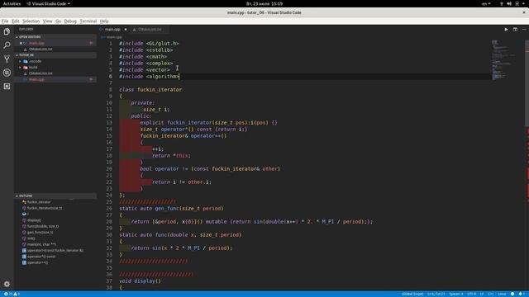Click the dirty-file dot on main.cpp tab
Image resolution: width=529 pixels, height=297 pixels.
[x=126, y=30]
